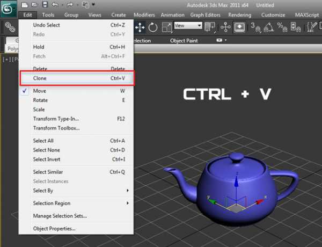Choose Undo Select from the Edit menu
The width and height of the screenshot is (322, 247).
tap(76, 25)
